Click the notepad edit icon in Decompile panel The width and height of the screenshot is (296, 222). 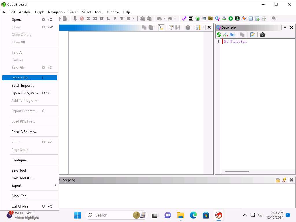point(252,35)
